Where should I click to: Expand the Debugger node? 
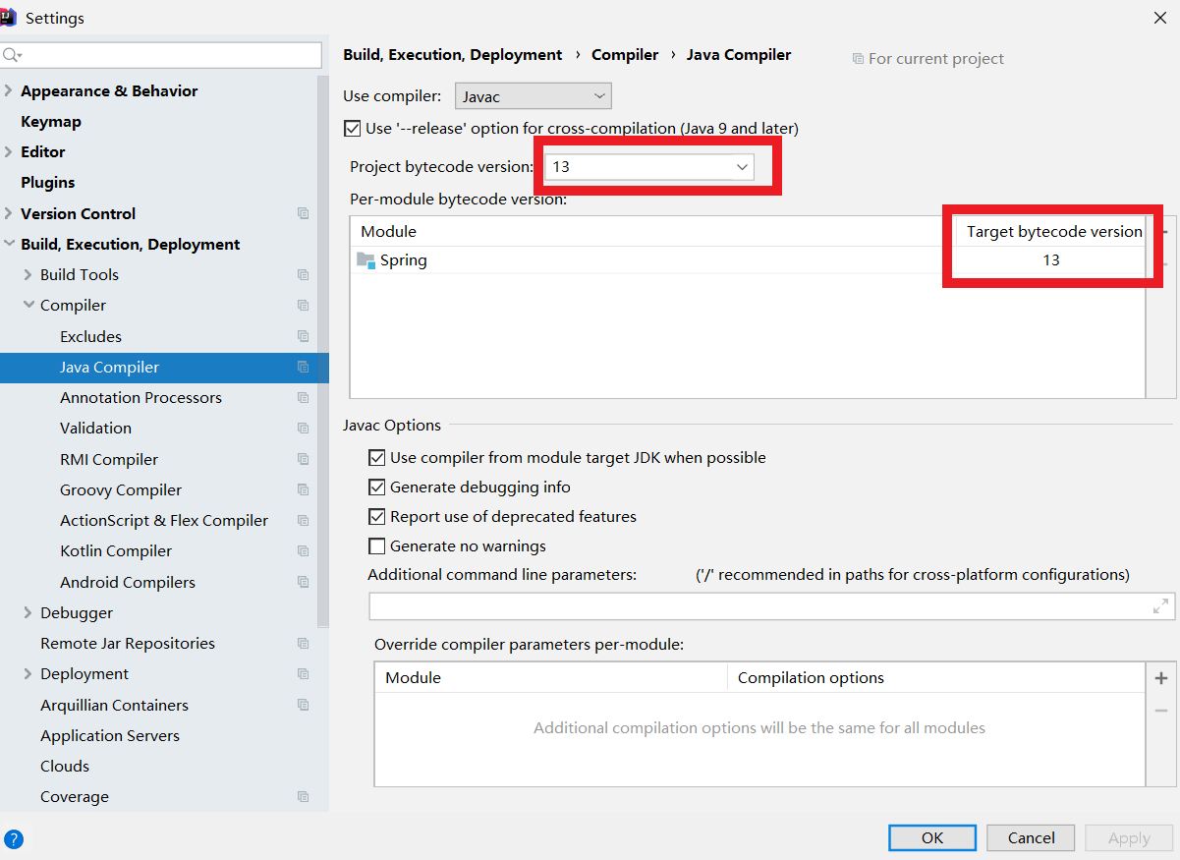pos(28,612)
